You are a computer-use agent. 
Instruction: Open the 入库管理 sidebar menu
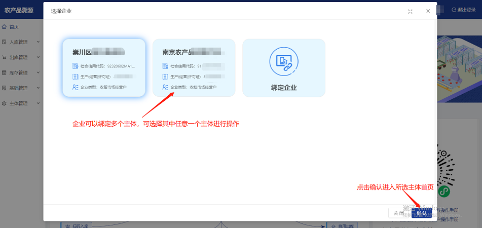(18, 42)
